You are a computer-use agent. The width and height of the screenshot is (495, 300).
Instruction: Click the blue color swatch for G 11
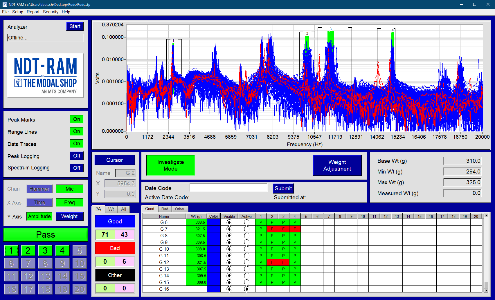tap(214, 256)
